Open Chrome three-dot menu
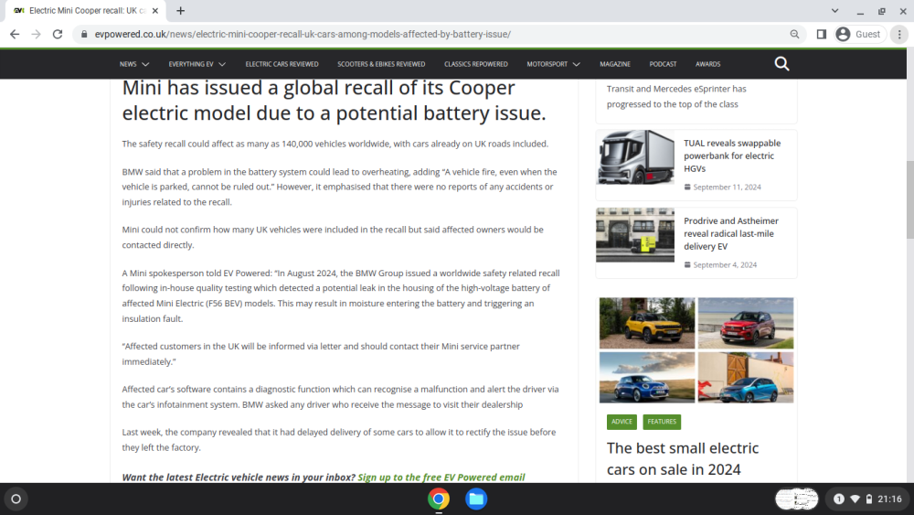 pyautogui.click(x=899, y=35)
